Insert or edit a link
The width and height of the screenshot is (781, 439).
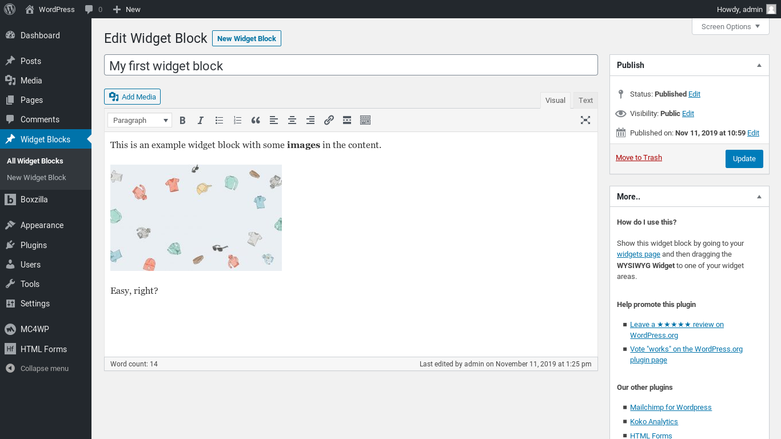click(329, 120)
